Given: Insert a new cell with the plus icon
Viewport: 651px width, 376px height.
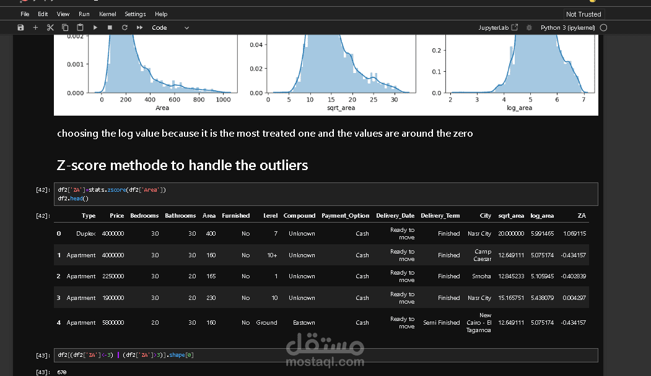Looking at the screenshot, I should [x=35, y=28].
